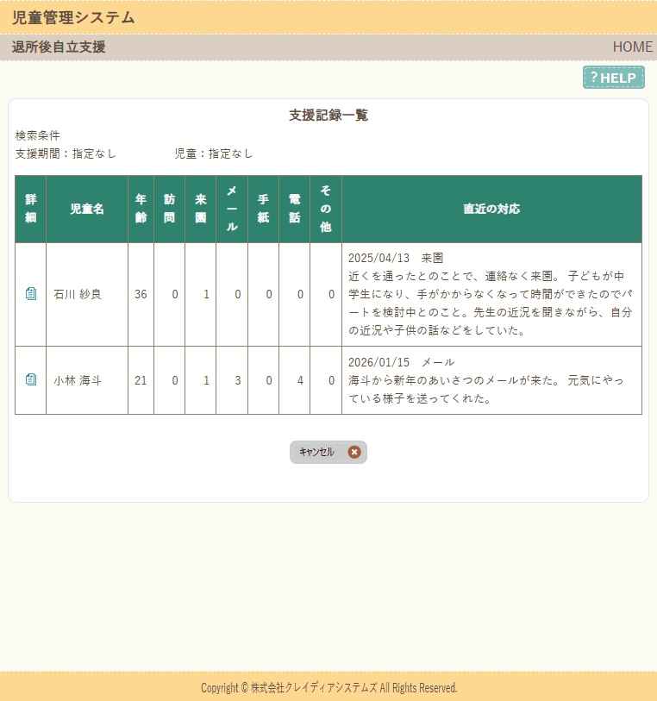The height and width of the screenshot is (701, 657).
Task: Click the メール column header
Action: click(x=232, y=209)
